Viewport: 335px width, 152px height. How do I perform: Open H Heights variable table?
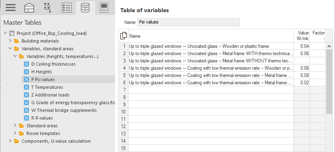tap(41, 72)
